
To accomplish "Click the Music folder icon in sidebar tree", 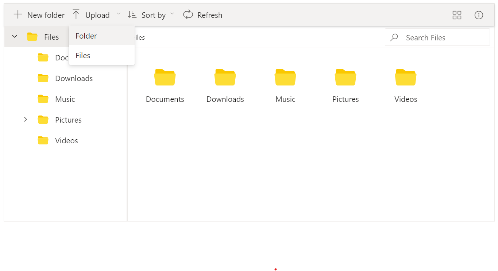I will click(x=43, y=99).
